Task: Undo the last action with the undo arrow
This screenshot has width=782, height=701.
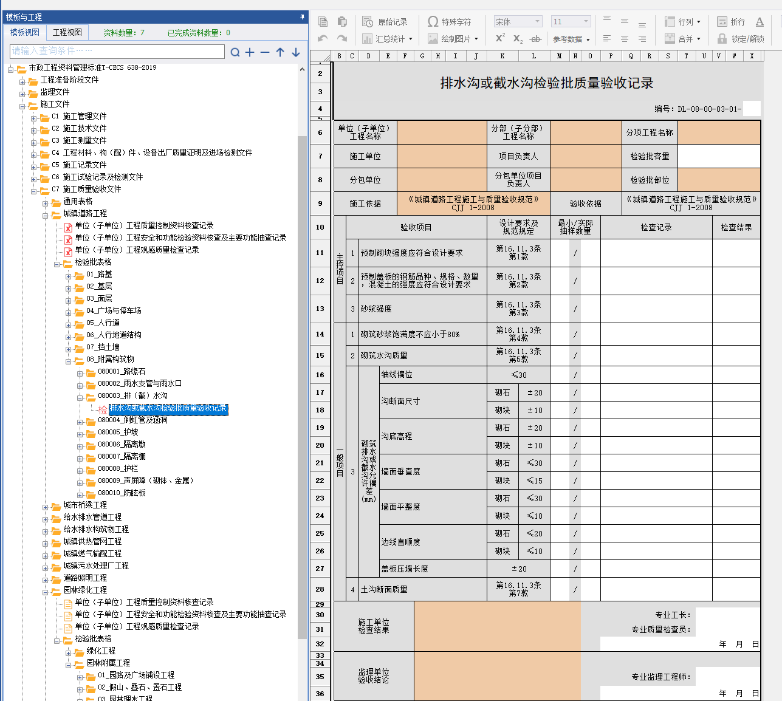Action: tap(323, 38)
